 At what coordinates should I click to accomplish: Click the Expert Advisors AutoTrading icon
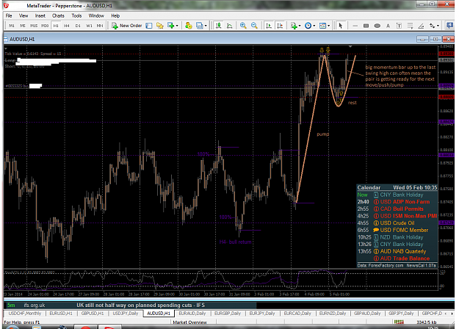pyautogui.click(x=189, y=26)
